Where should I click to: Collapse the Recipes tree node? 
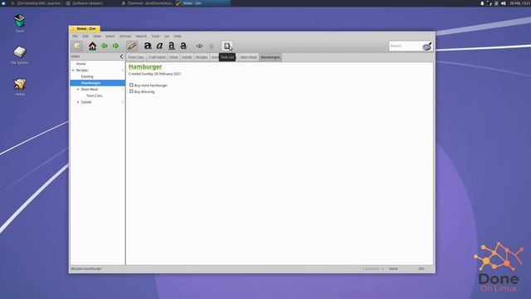[73, 70]
